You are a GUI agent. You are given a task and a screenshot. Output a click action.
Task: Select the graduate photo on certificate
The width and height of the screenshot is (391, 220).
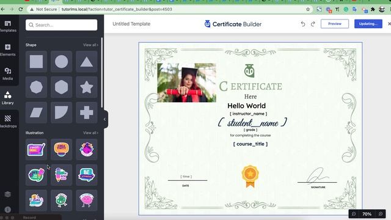tap(186, 82)
